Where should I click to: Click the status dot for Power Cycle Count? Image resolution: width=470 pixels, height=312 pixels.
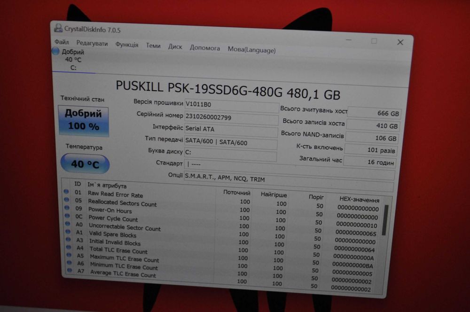tap(67, 216)
